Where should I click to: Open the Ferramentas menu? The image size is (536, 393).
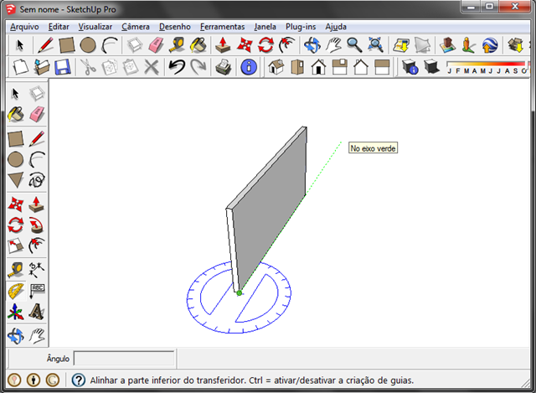pos(222,27)
